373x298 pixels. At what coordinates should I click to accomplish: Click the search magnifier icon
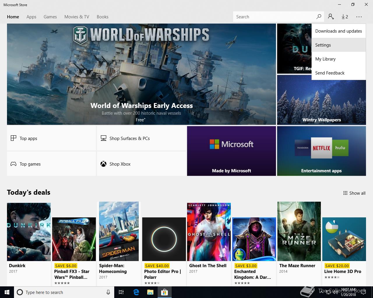319,17
